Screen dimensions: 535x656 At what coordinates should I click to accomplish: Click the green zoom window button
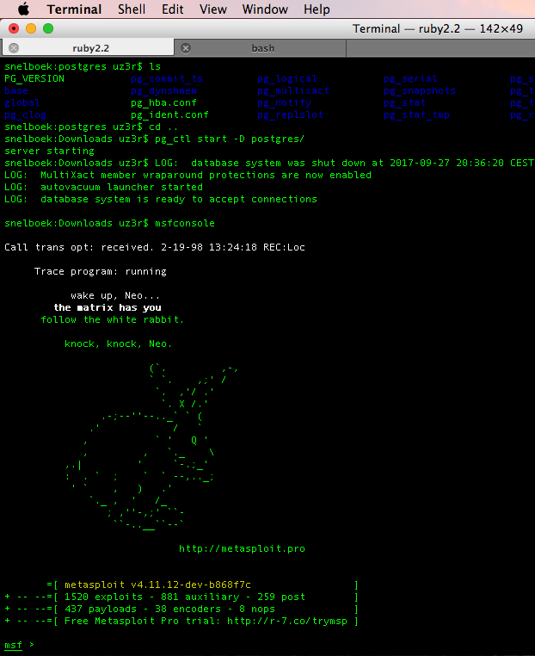point(48,28)
